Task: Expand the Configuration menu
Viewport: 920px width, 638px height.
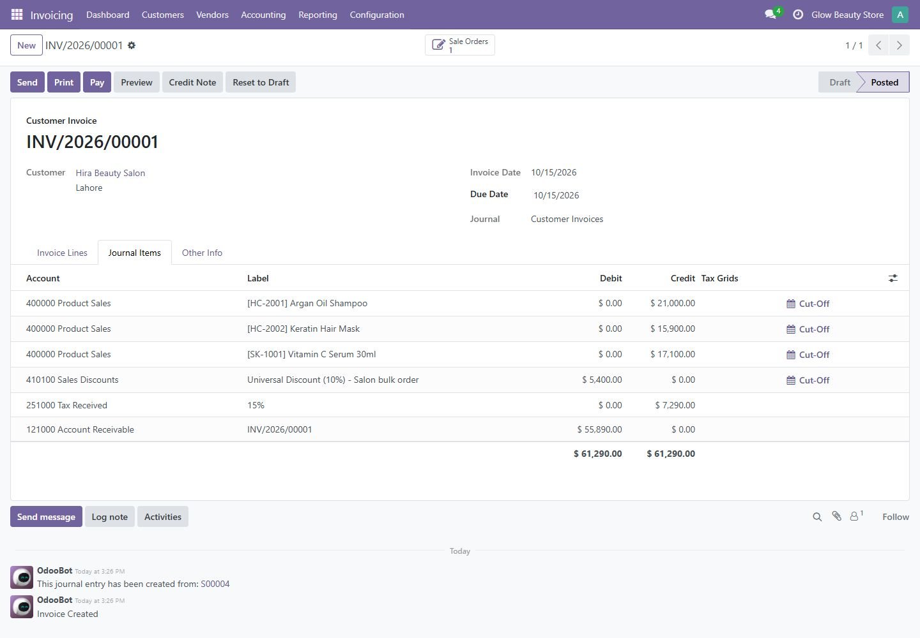Action: pyautogui.click(x=377, y=15)
